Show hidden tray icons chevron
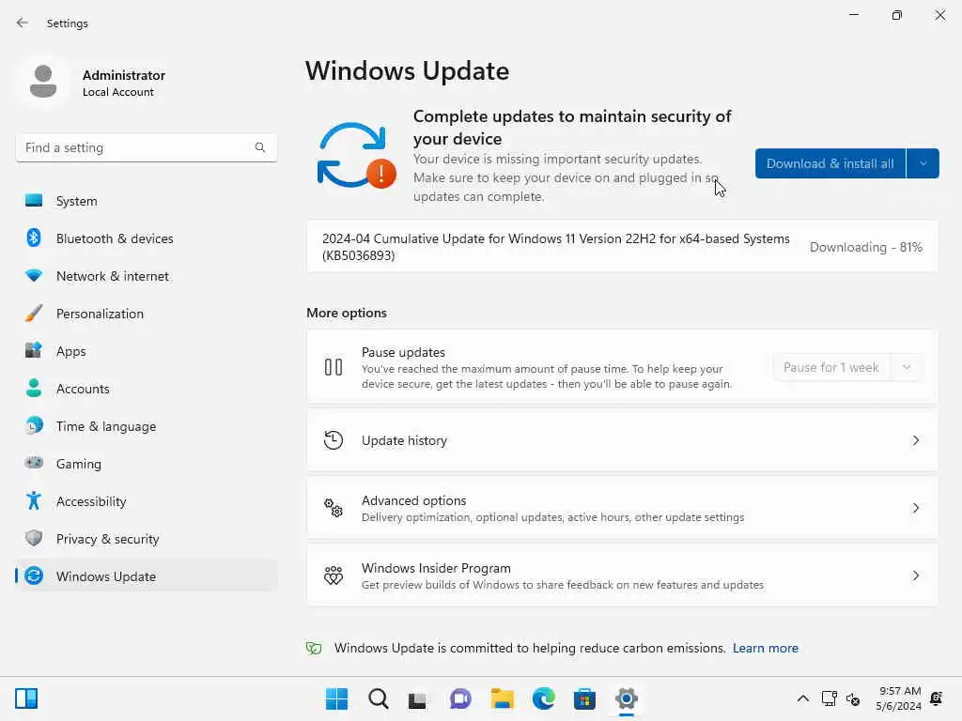Screen dimensions: 962x721 [802, 698]
